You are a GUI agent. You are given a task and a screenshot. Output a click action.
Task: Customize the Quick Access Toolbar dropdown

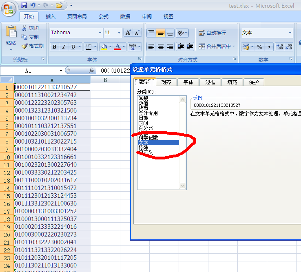coord(71,5)
